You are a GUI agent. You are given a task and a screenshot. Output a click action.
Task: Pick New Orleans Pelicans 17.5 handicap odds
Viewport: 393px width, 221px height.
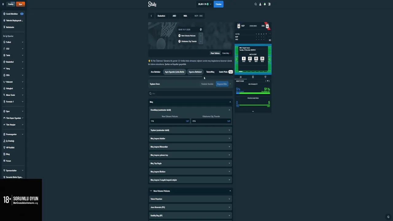[x=169, y=121]
